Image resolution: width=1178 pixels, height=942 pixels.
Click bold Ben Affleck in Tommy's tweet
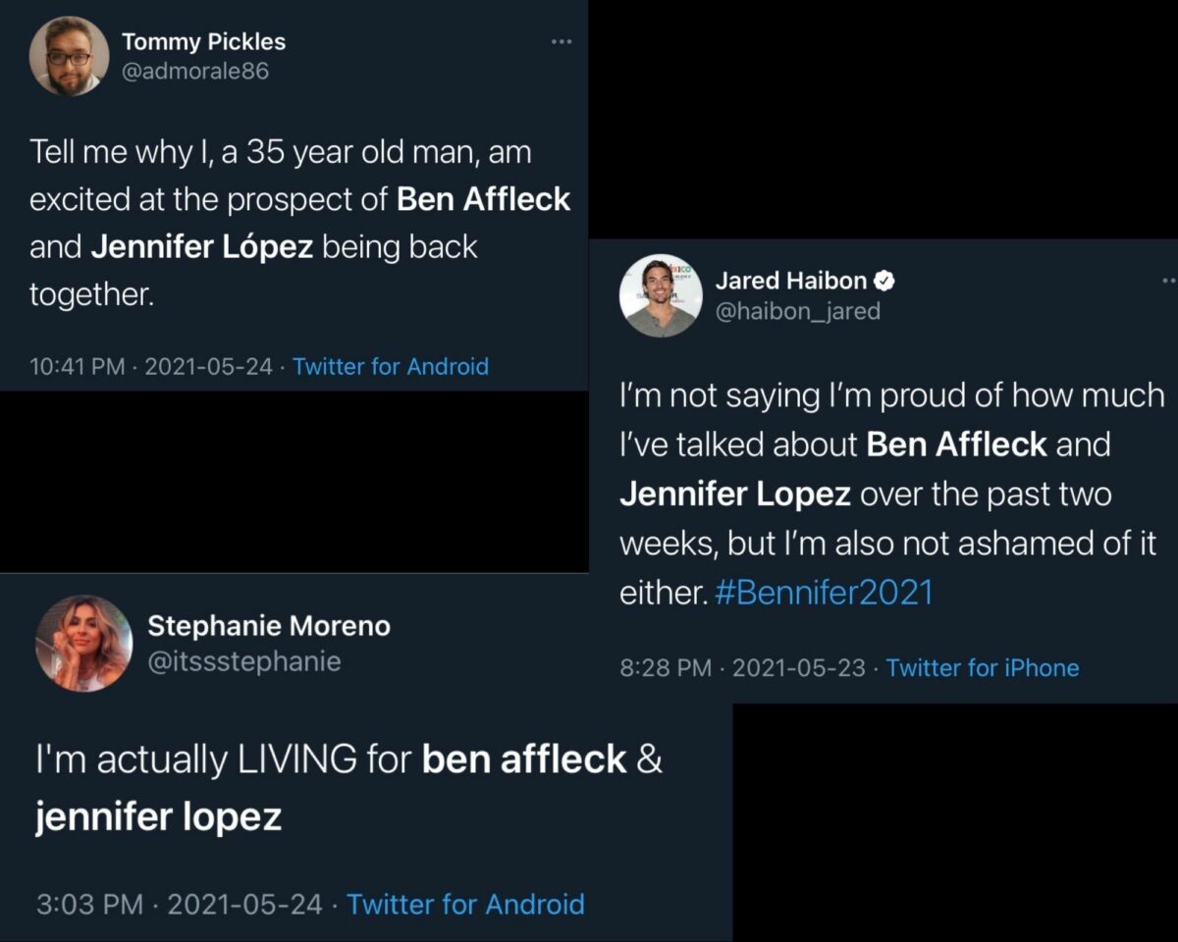[483, 198]
